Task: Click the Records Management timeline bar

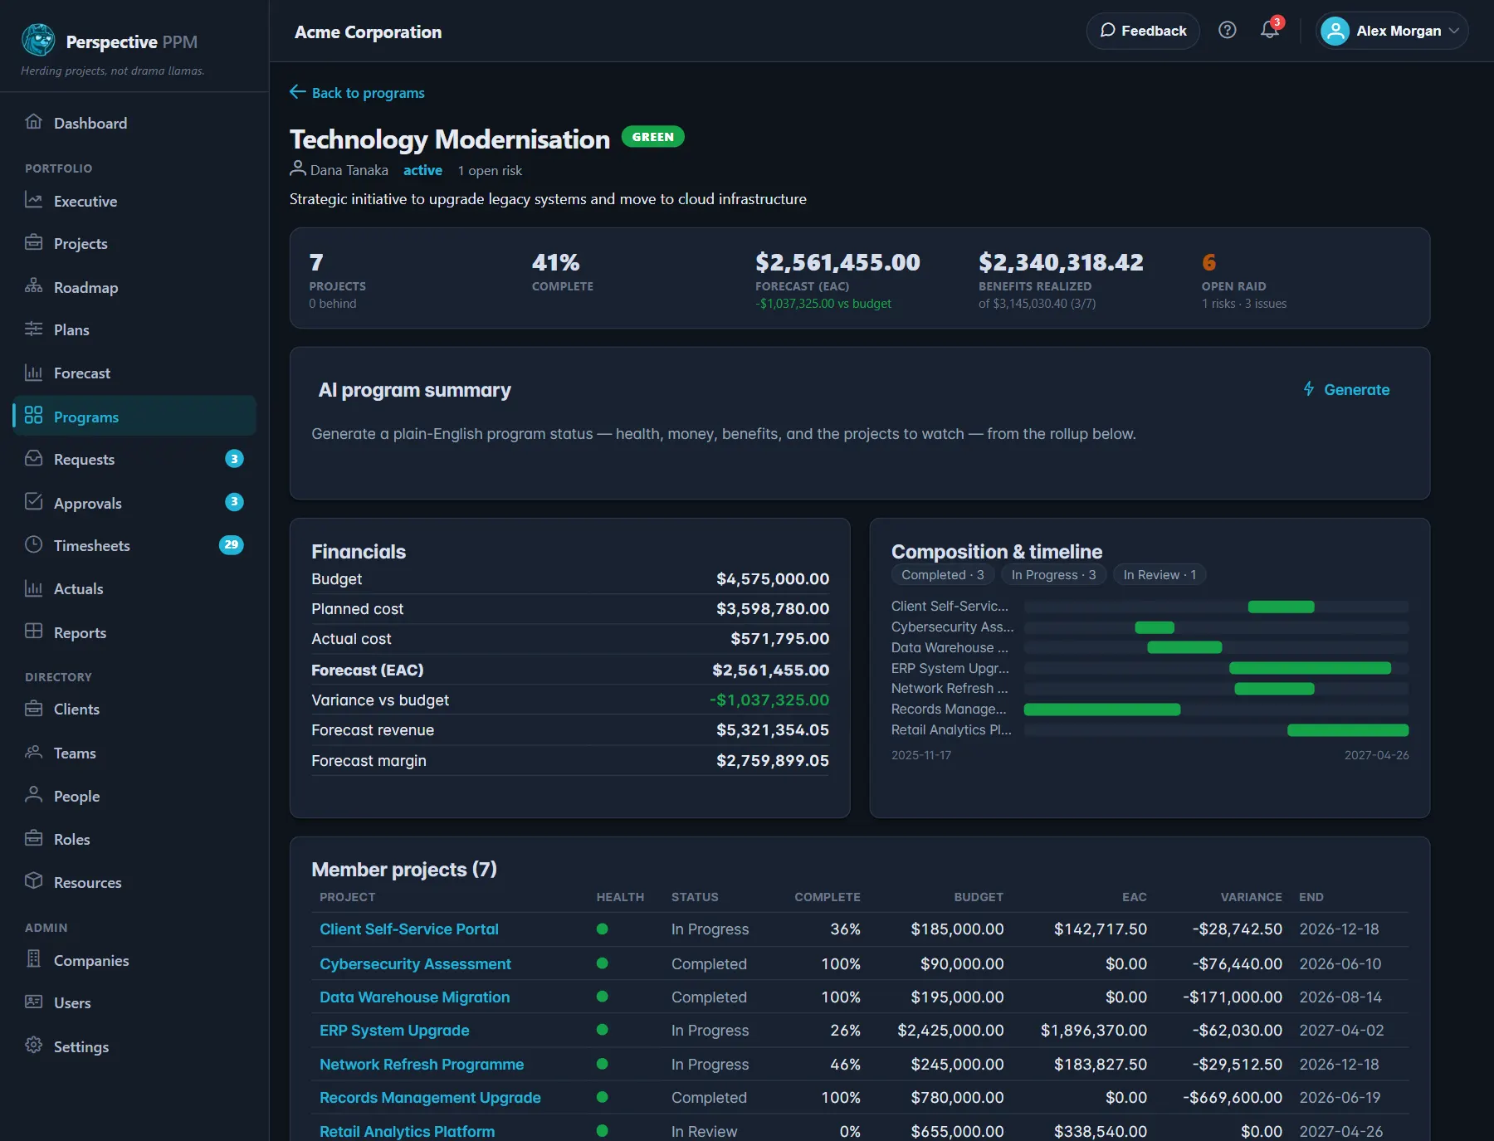Action: click(x=1102, y=709)
